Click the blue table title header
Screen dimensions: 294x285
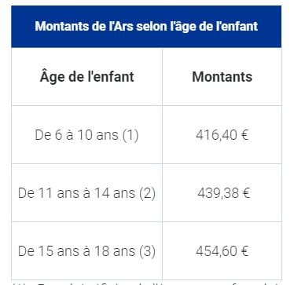pos(146,27)
